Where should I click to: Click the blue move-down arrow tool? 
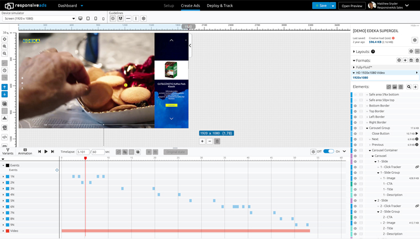(x=4, y=94)
